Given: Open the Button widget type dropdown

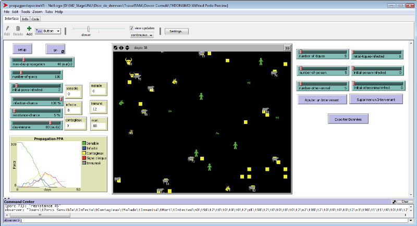Looking at the screenshot, I should click(48, 31).
